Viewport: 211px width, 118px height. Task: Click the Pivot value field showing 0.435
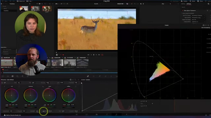coord(62,83)
